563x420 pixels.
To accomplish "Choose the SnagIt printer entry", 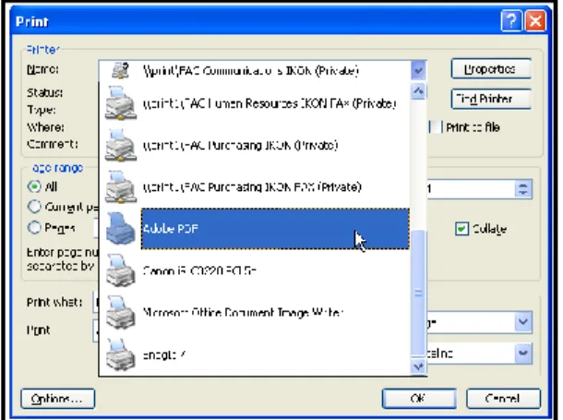I will (163, 354).
